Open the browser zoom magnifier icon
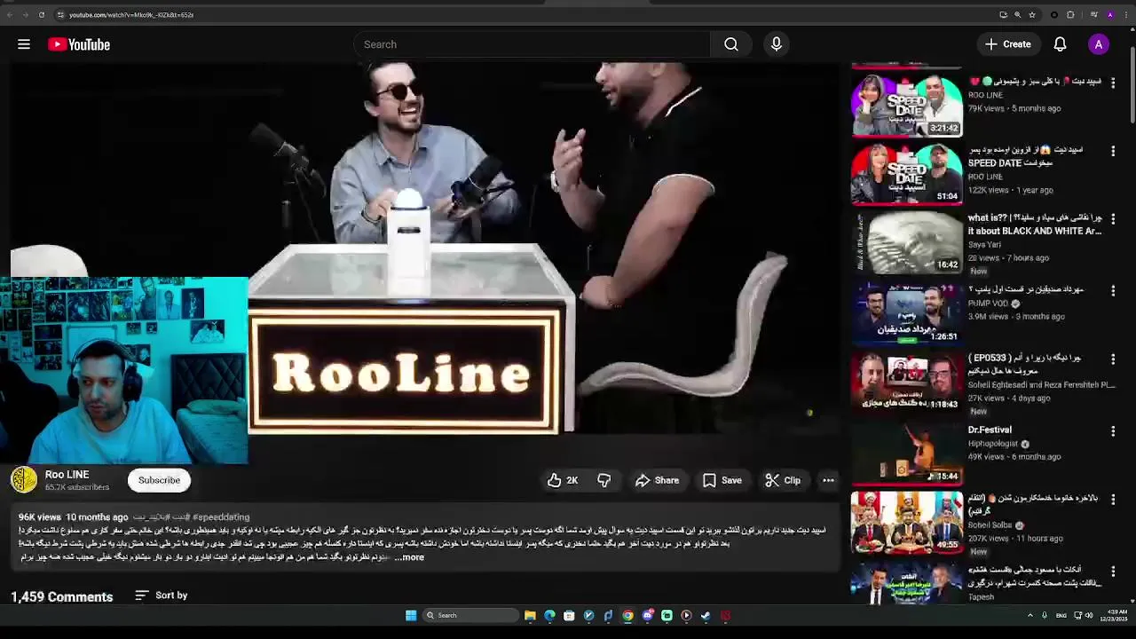 (1017, 14)
